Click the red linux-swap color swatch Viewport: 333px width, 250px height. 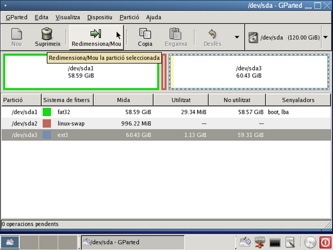pyautogui.click(x=47, y=123)
